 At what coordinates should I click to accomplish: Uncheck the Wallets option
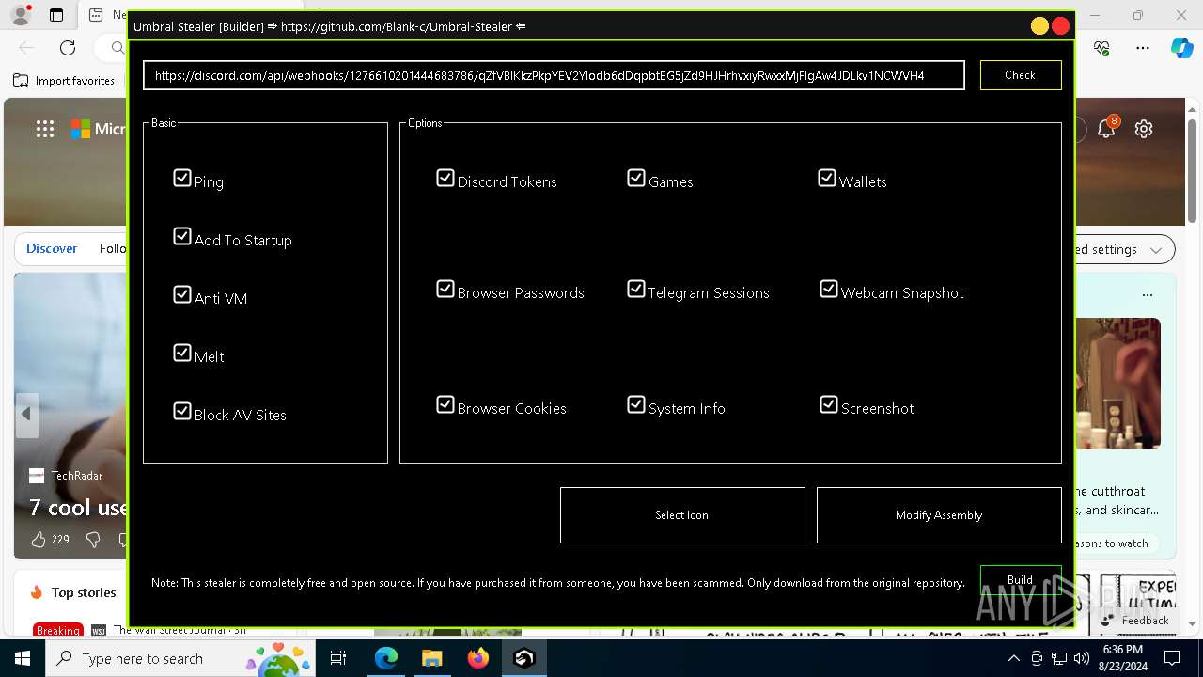tap(827, 178)
